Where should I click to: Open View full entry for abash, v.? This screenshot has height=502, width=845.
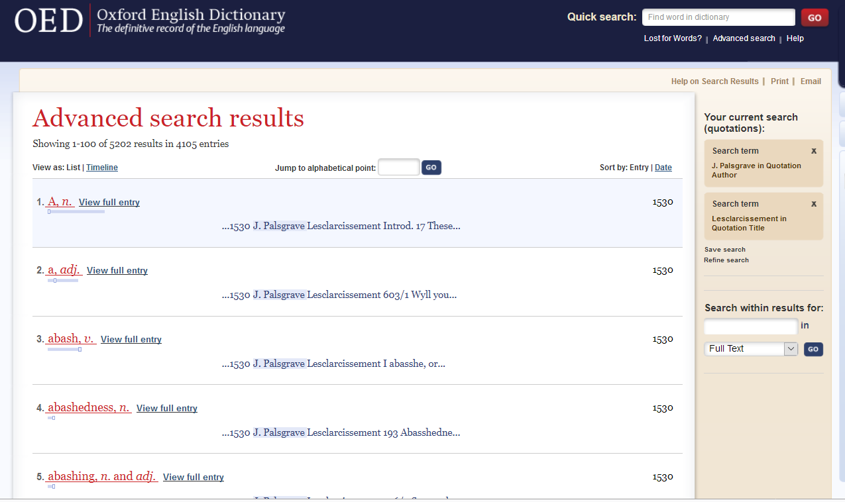(x=131, y=340)
